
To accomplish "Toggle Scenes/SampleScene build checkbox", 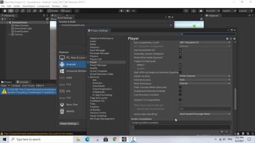I will [x=60, y=25].
